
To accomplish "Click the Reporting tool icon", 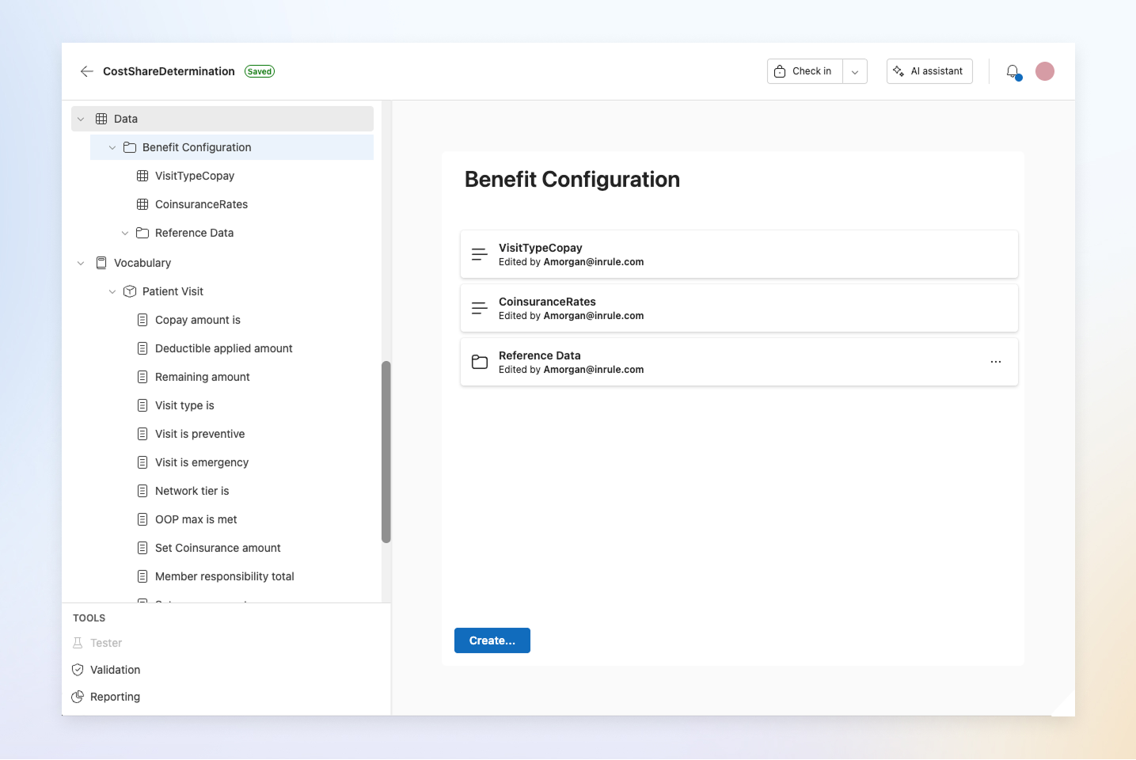I will pyautogui.click(x=77, y=697).
